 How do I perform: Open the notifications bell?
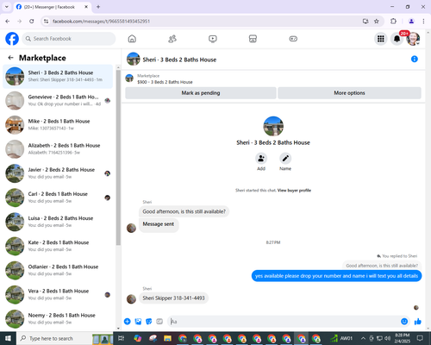point(397,39)
